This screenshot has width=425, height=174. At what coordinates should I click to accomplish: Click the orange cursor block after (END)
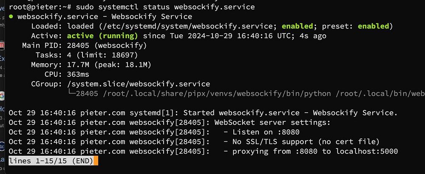coord(96,161)
